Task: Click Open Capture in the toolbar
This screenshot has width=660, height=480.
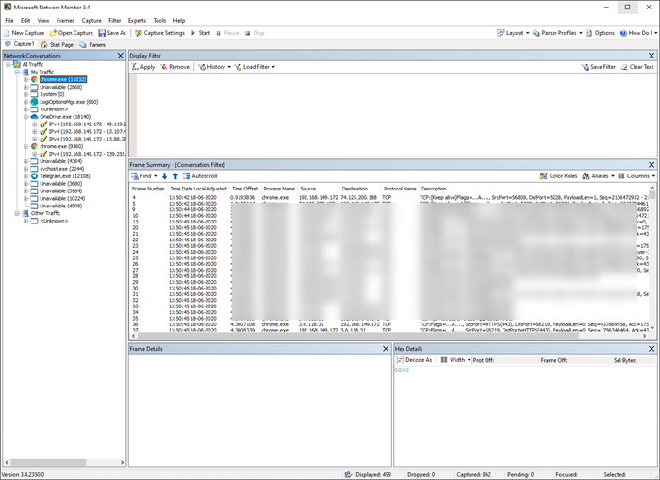Action: 72,33
